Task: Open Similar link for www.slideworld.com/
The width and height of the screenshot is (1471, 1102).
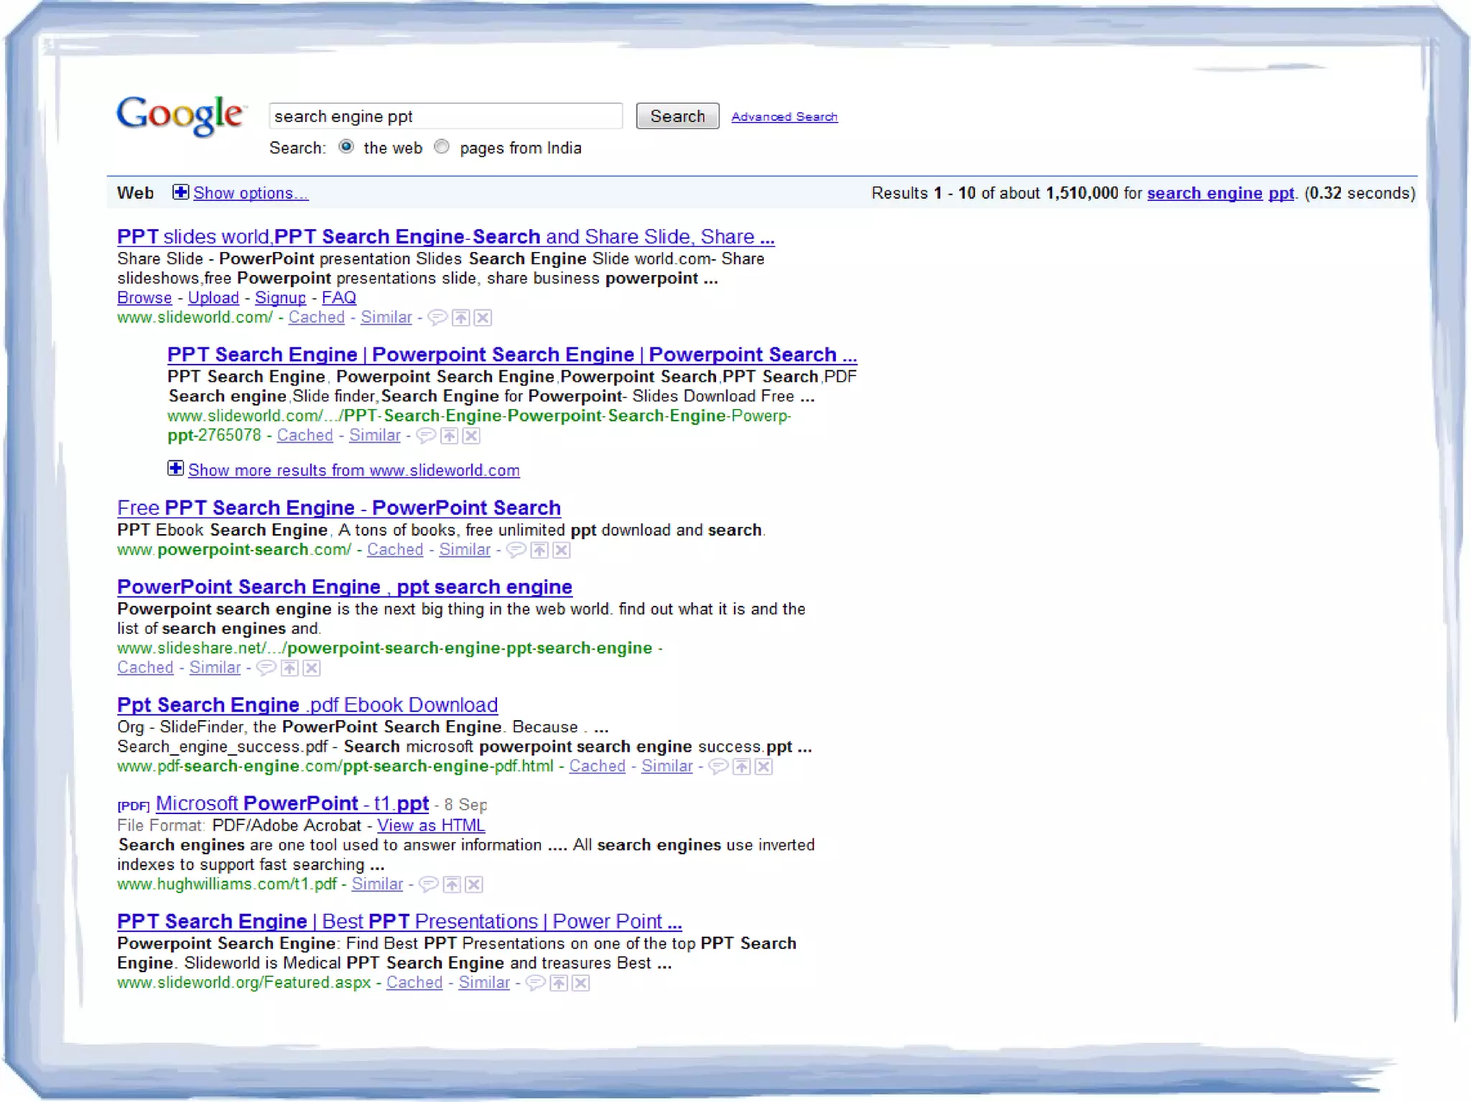Action: click(386, 317)
